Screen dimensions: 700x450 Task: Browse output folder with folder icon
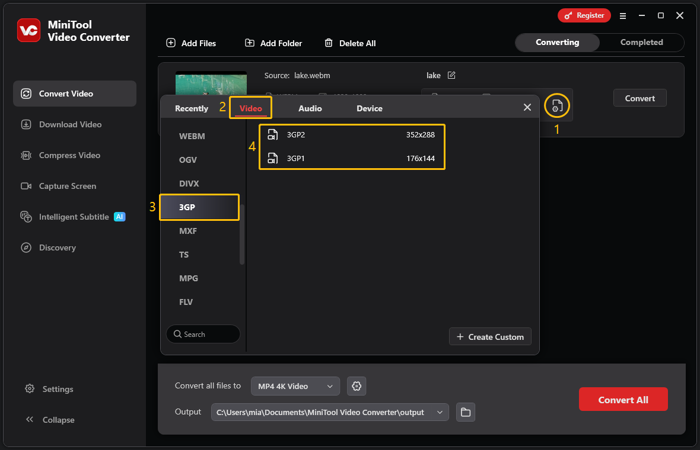[x=466, y=412]
